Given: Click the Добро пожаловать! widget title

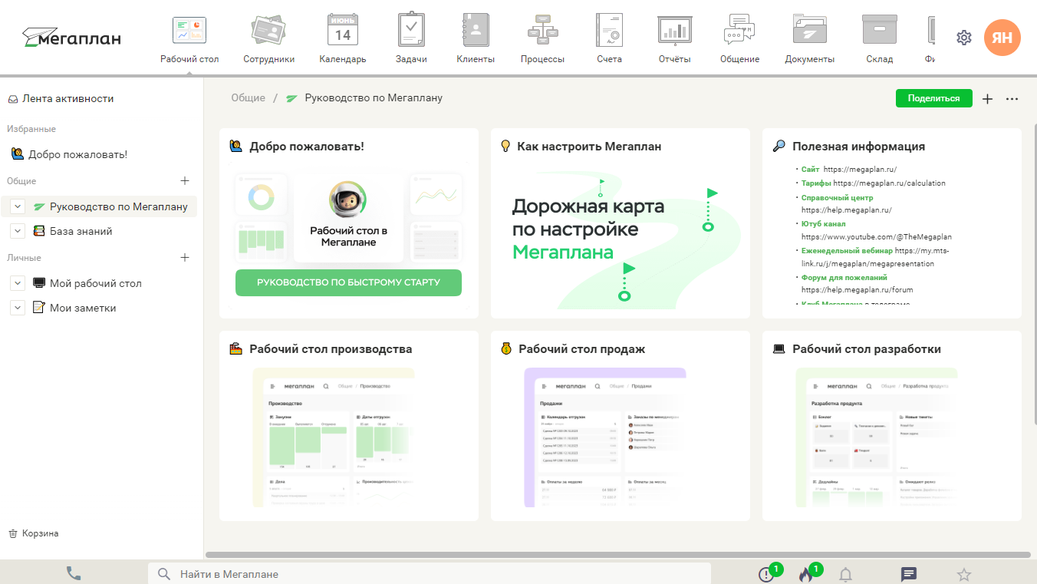Looking at the screenshot, I should [x=307, y=147].
